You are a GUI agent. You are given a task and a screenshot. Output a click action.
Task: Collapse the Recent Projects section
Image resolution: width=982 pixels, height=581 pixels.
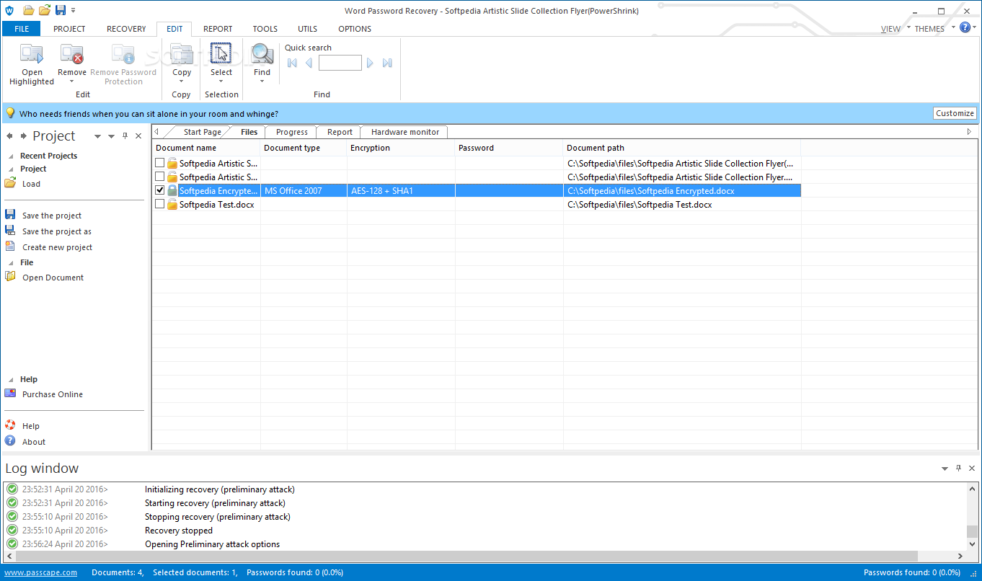(x=11, y=156)
